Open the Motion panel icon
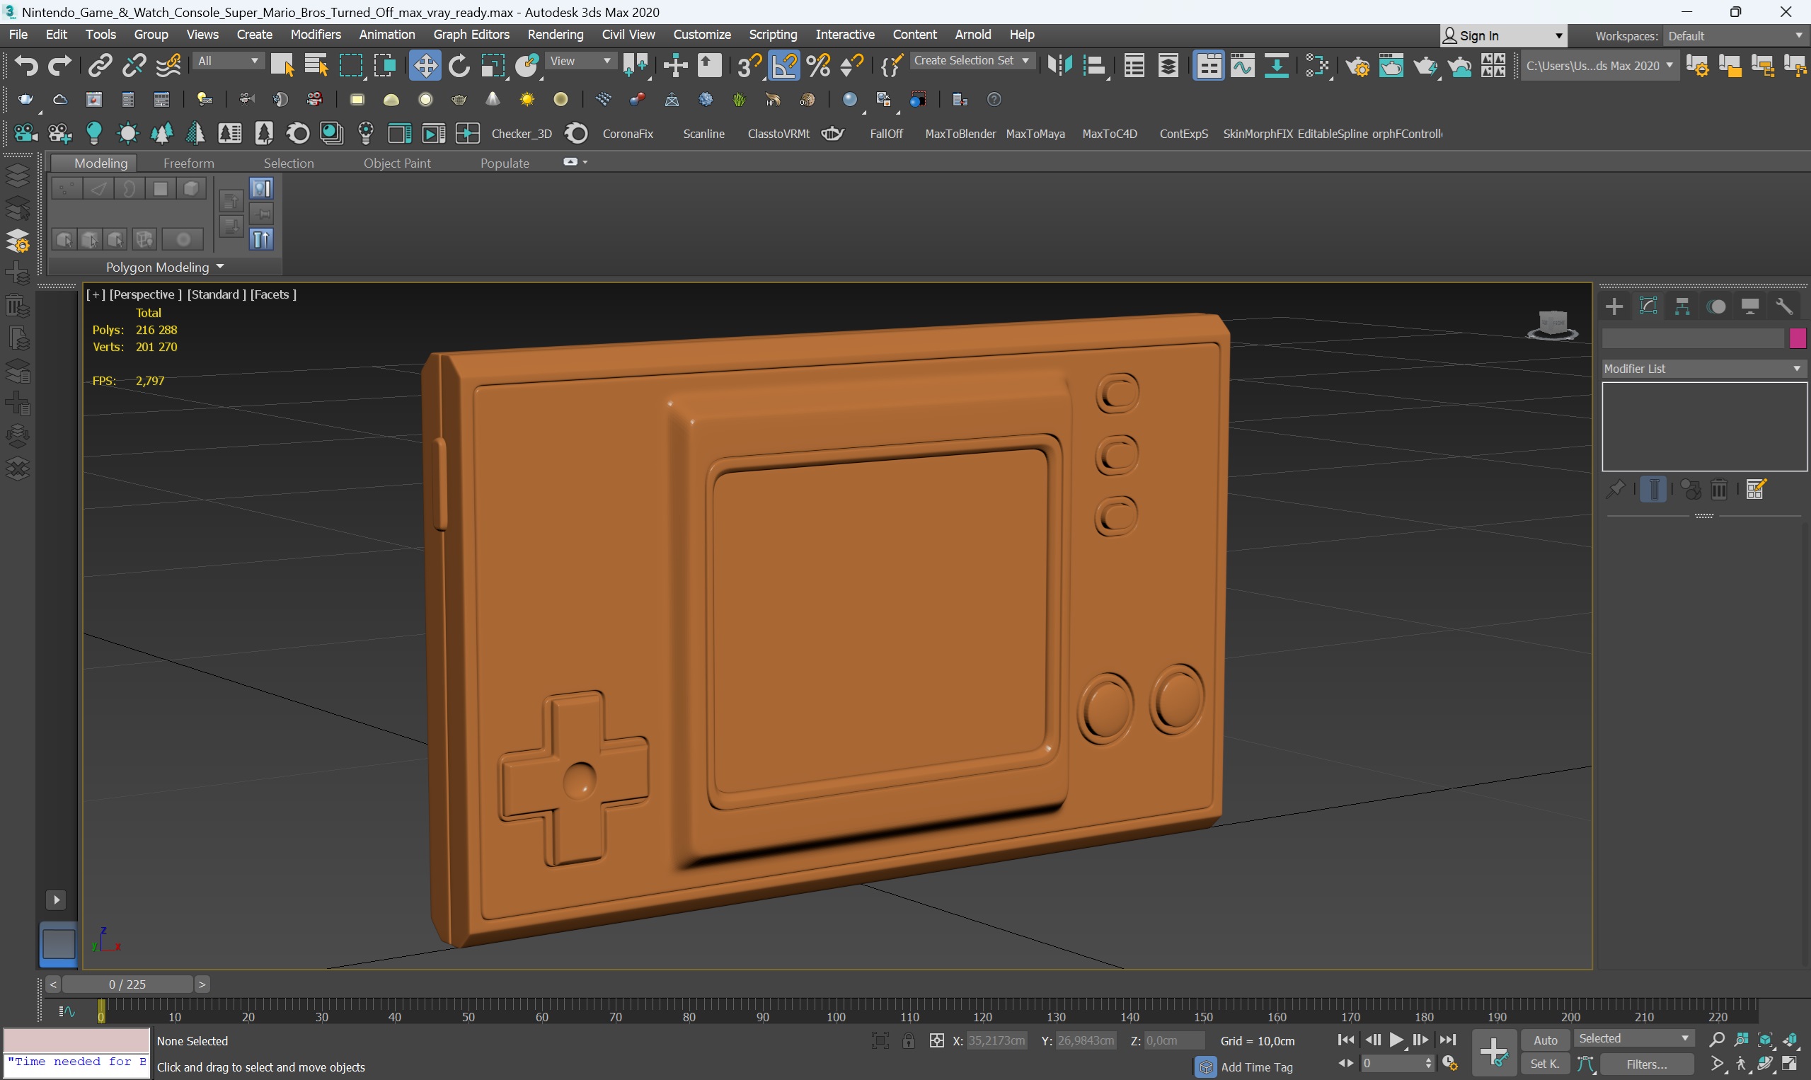The image size is (1811, 1080). pyautogui.click(x=1716, y=306)
